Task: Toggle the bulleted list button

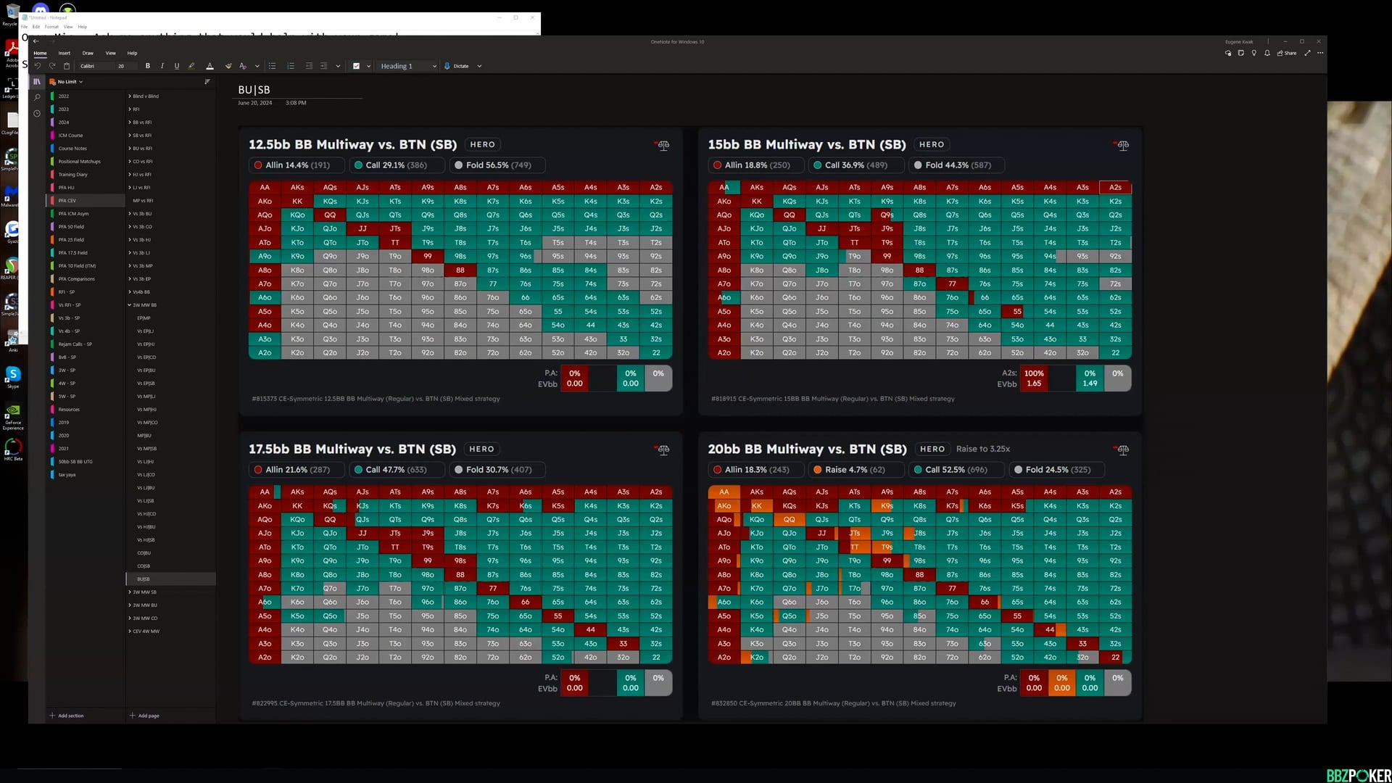Action: click(x=273, y=66)
